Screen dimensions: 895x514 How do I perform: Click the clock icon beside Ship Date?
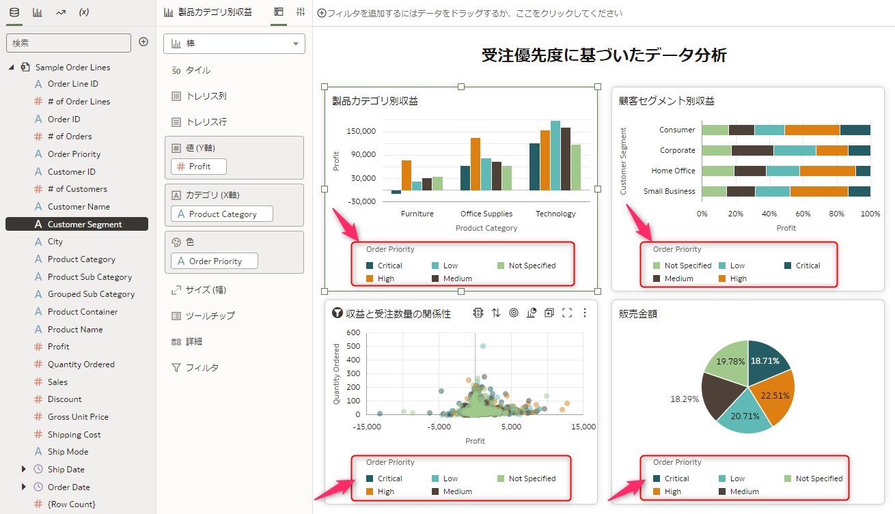38,469
